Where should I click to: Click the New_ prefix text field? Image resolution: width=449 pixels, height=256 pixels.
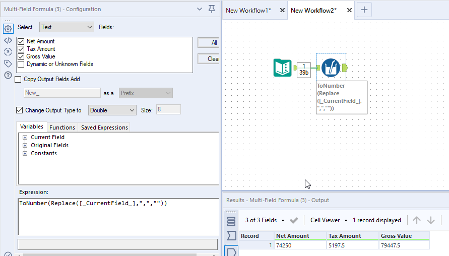pos(62,93)
